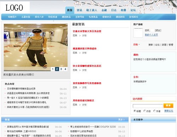Click the LOGO image in header

pos(15,7)
